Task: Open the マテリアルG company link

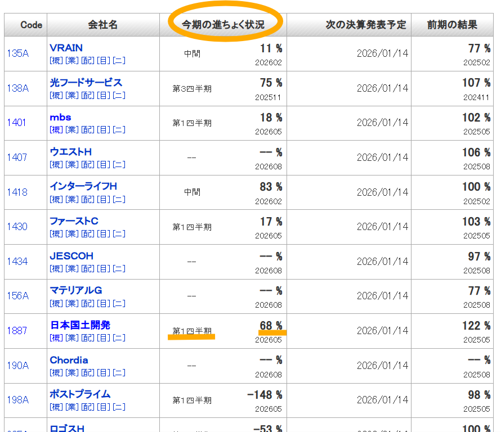Action: pos(76,291)
